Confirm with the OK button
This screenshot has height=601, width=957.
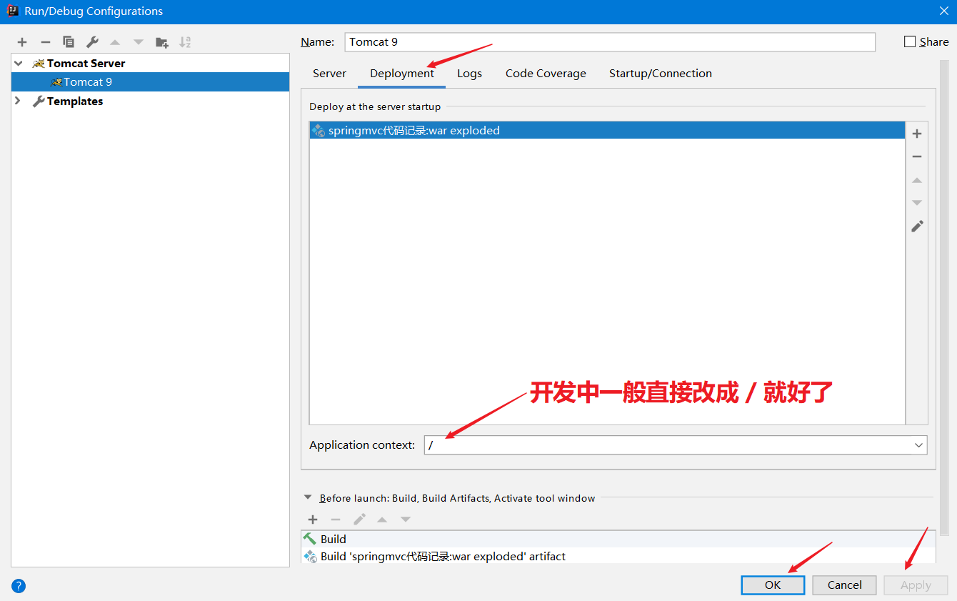point(773,585)
